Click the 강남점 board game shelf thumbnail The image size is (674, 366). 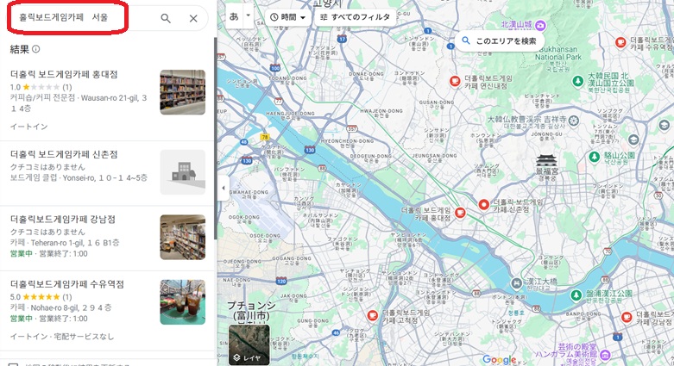pos(183,238)
